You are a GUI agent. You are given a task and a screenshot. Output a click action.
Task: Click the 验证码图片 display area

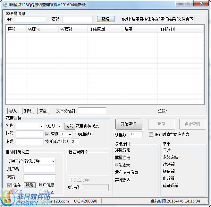tap(88, 164)
